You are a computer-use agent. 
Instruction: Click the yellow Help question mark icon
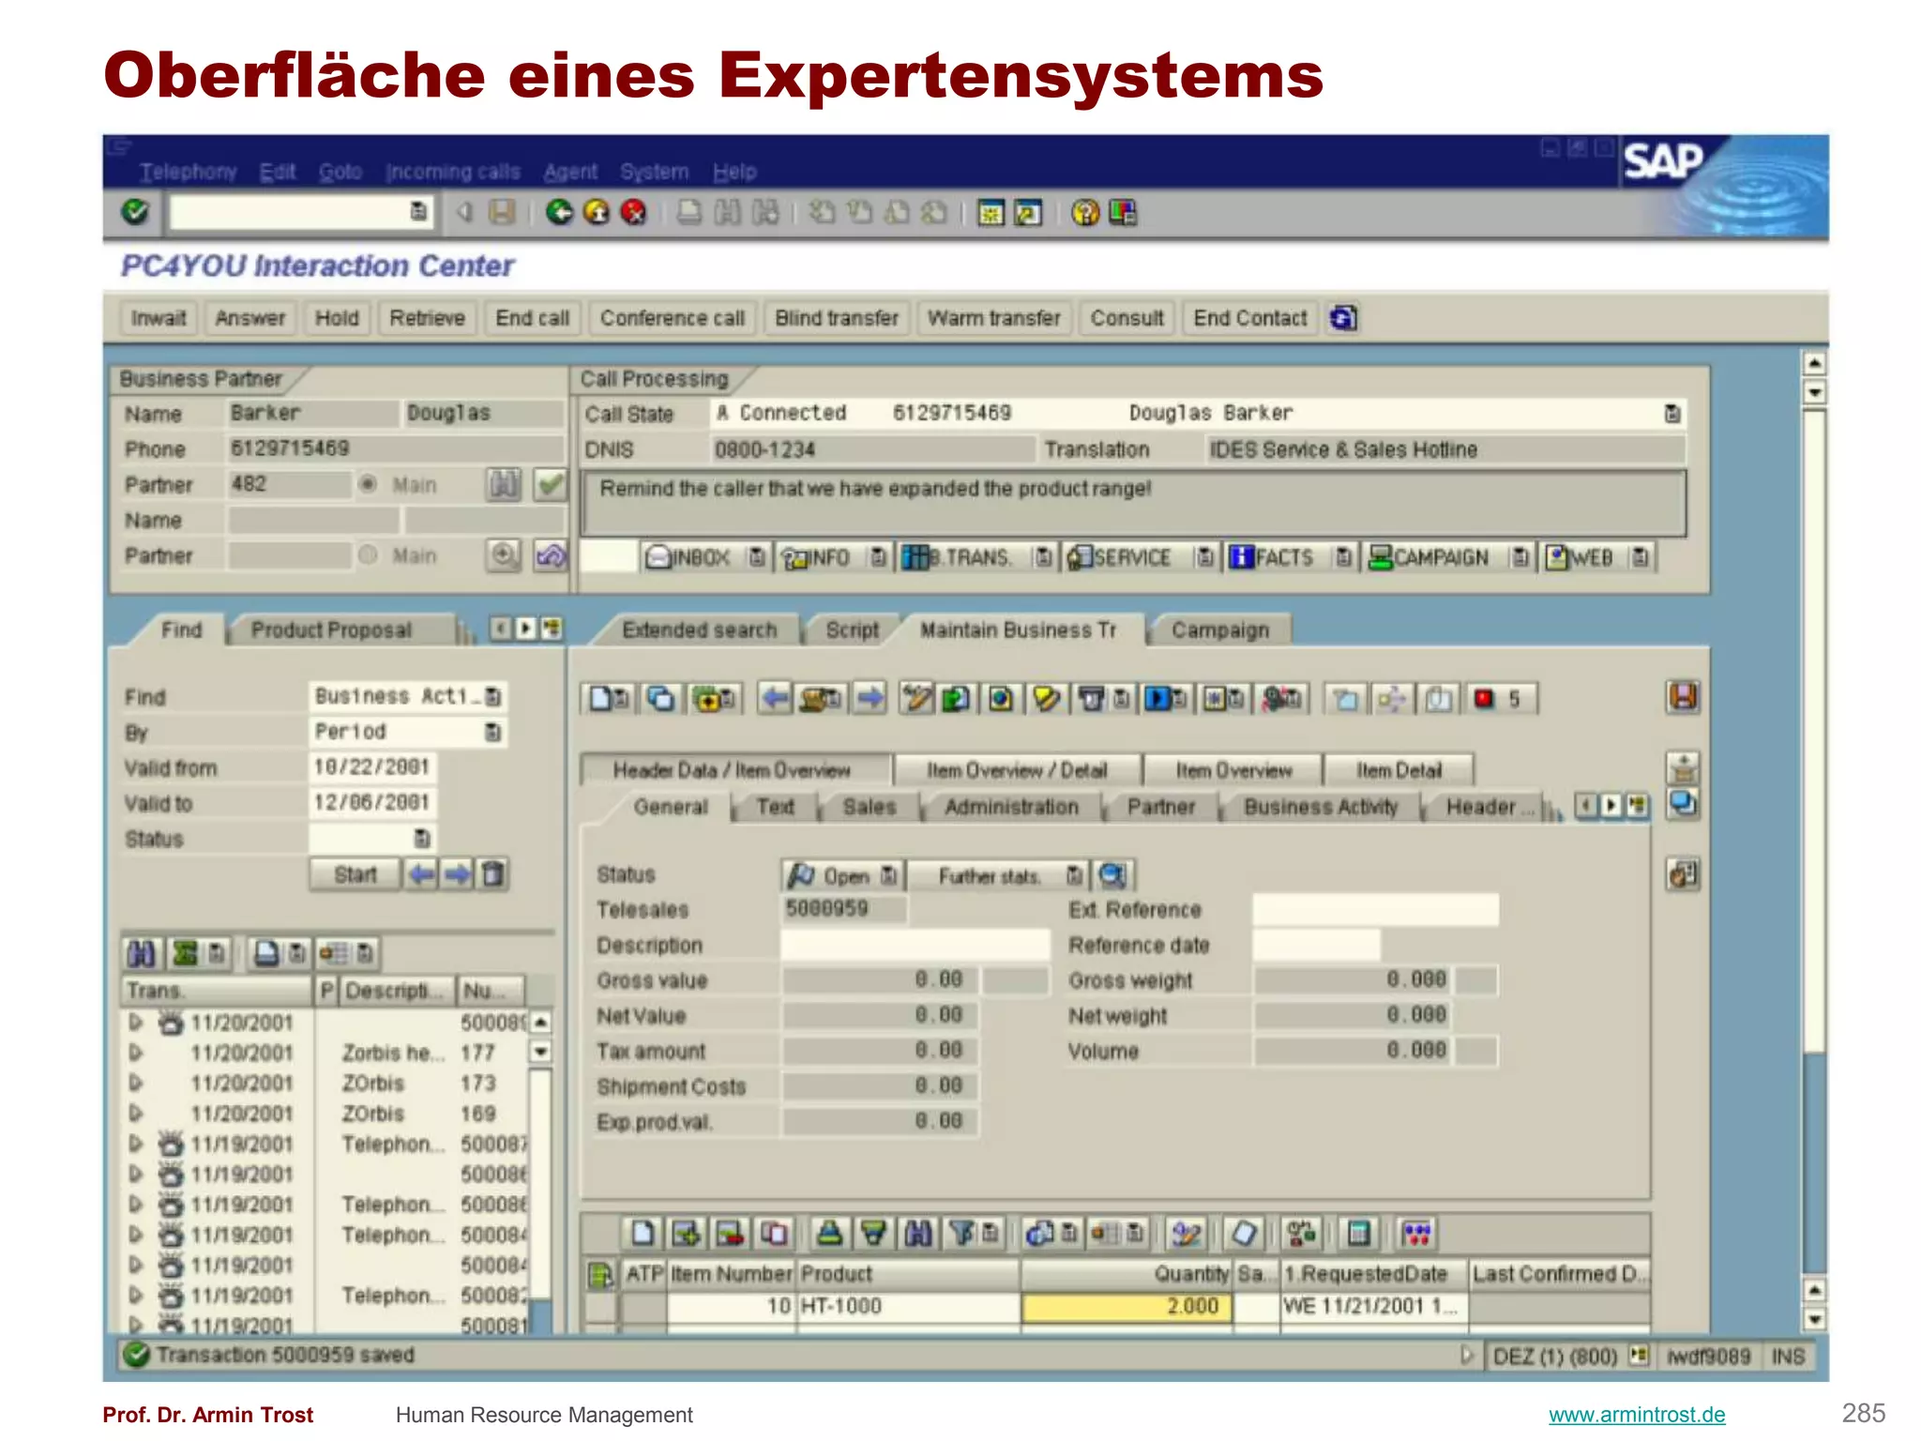click(x=1085, y=213)
